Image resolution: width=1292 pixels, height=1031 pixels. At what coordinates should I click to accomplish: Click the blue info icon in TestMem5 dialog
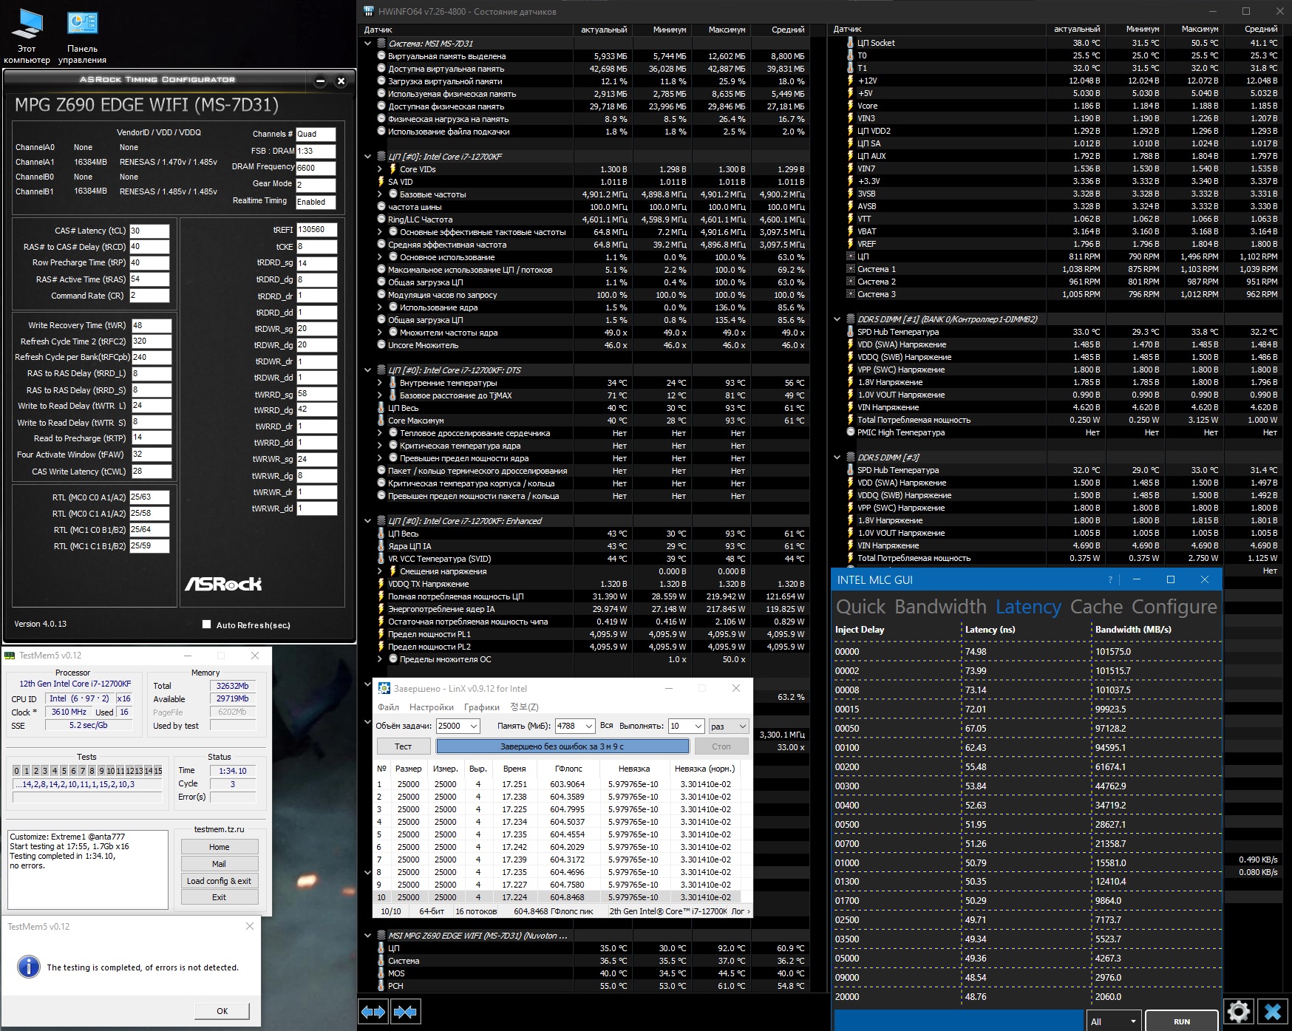[x=28, y=967]
